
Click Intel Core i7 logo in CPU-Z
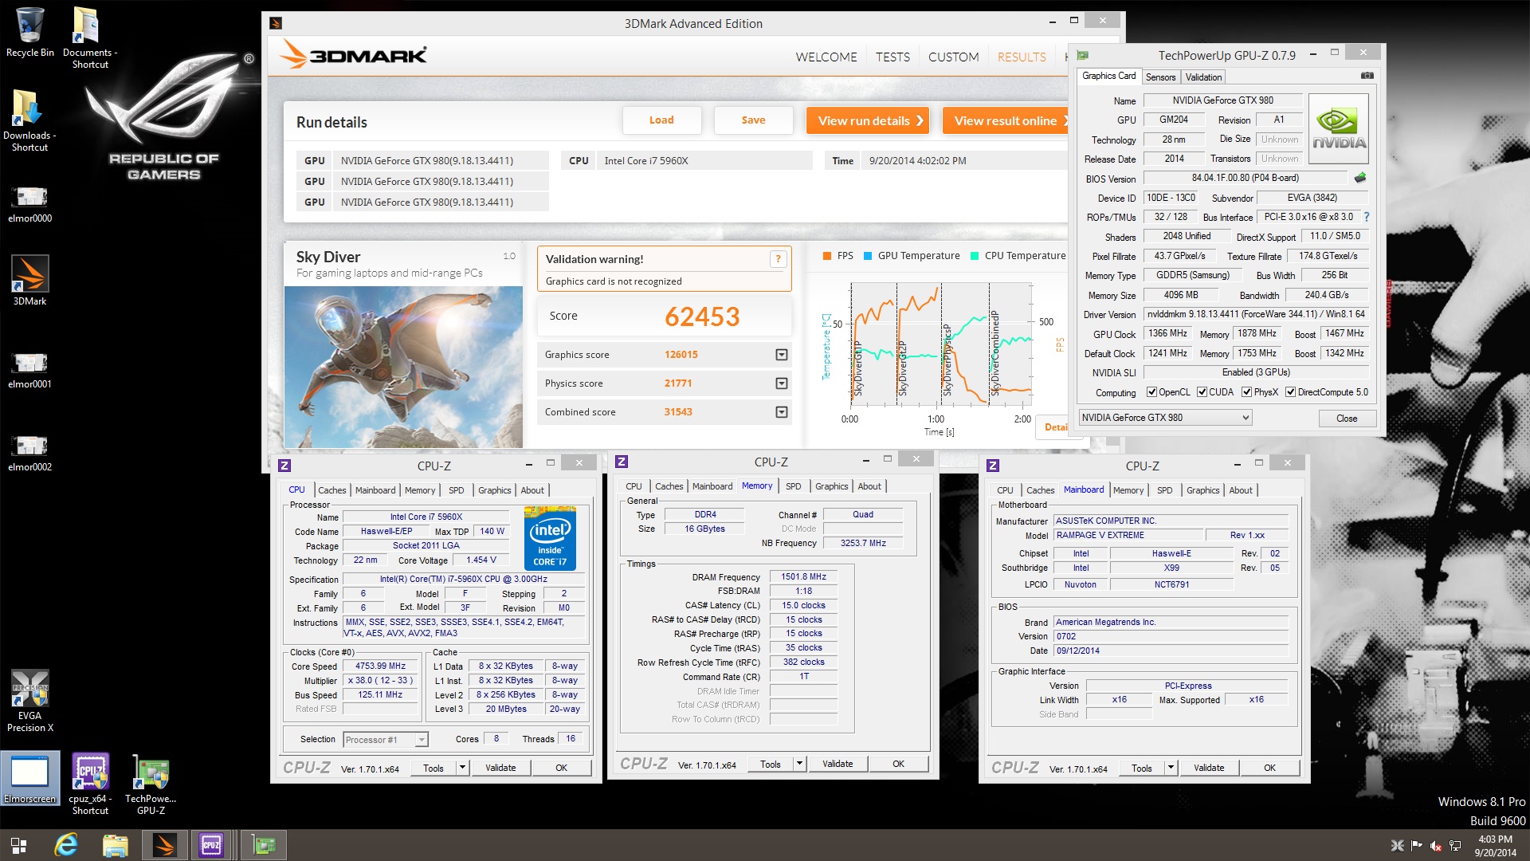tap(550, 538)
